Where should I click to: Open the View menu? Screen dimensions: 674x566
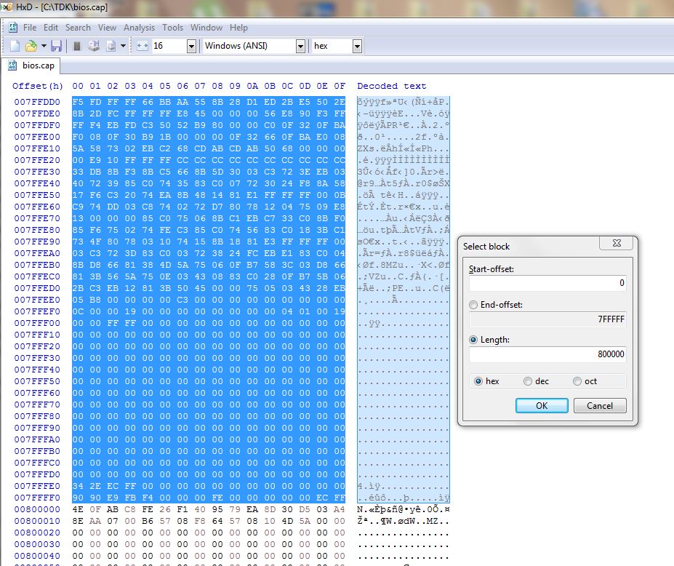(x=107, y=28)
